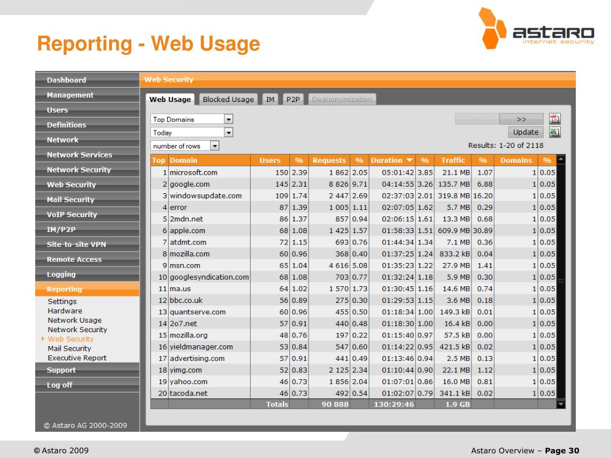Open the sidebar Web Security main menu
611x458 pixels.
tap(87, 185)
